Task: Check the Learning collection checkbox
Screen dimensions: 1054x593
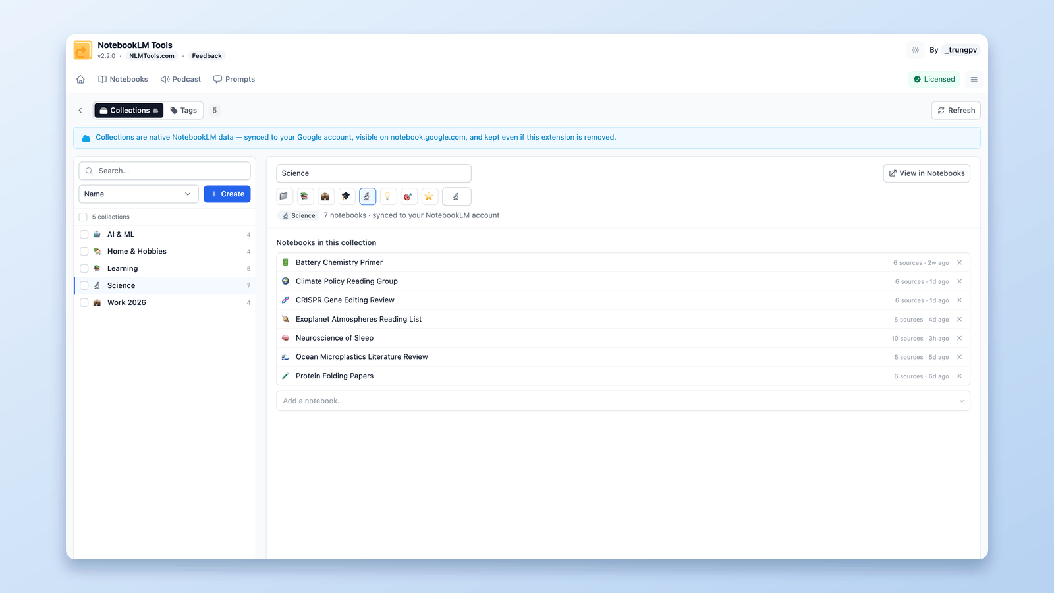Action: (x=84, y=268)
